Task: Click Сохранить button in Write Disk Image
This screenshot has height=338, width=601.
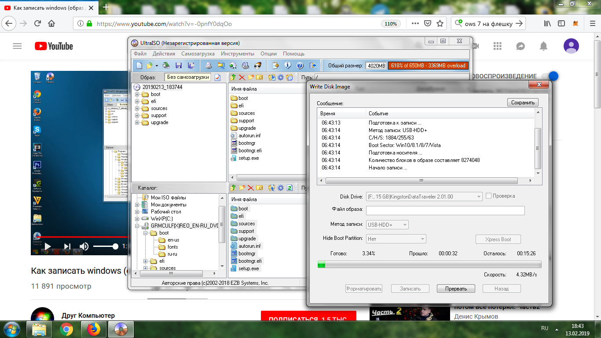Action: coord(523,103)
